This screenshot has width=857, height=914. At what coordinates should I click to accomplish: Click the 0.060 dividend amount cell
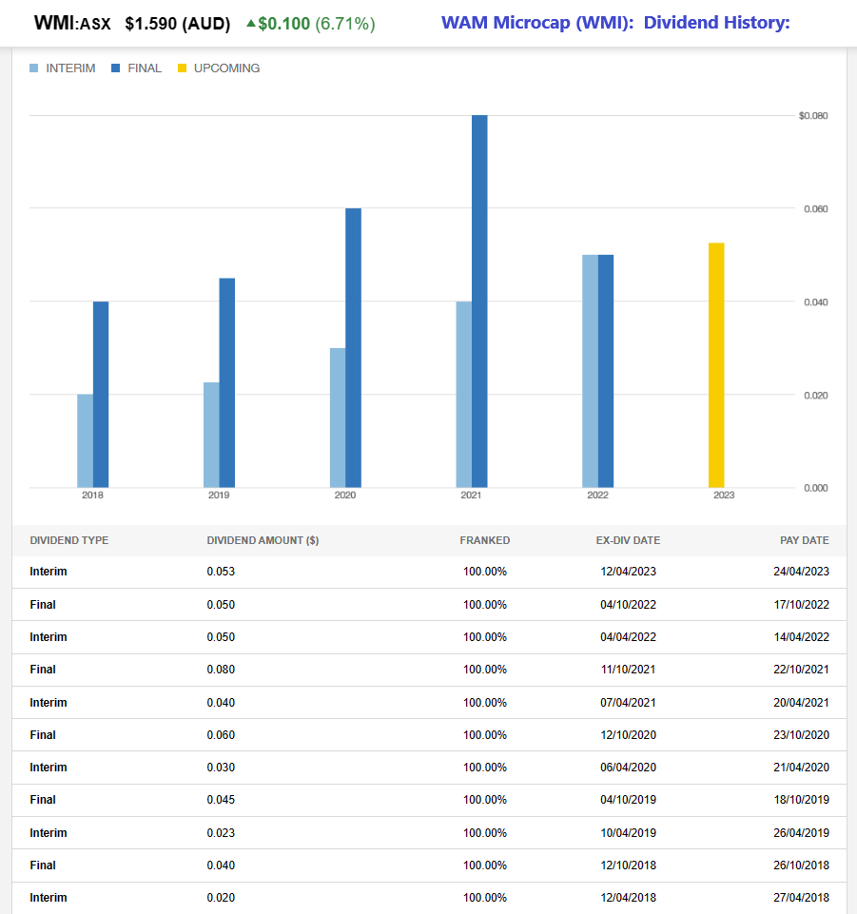click(x=221, y=735)
